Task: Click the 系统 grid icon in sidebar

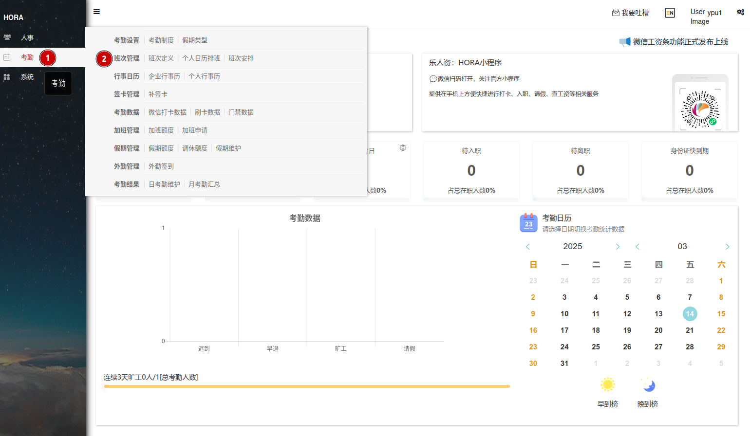Action: 7,77
